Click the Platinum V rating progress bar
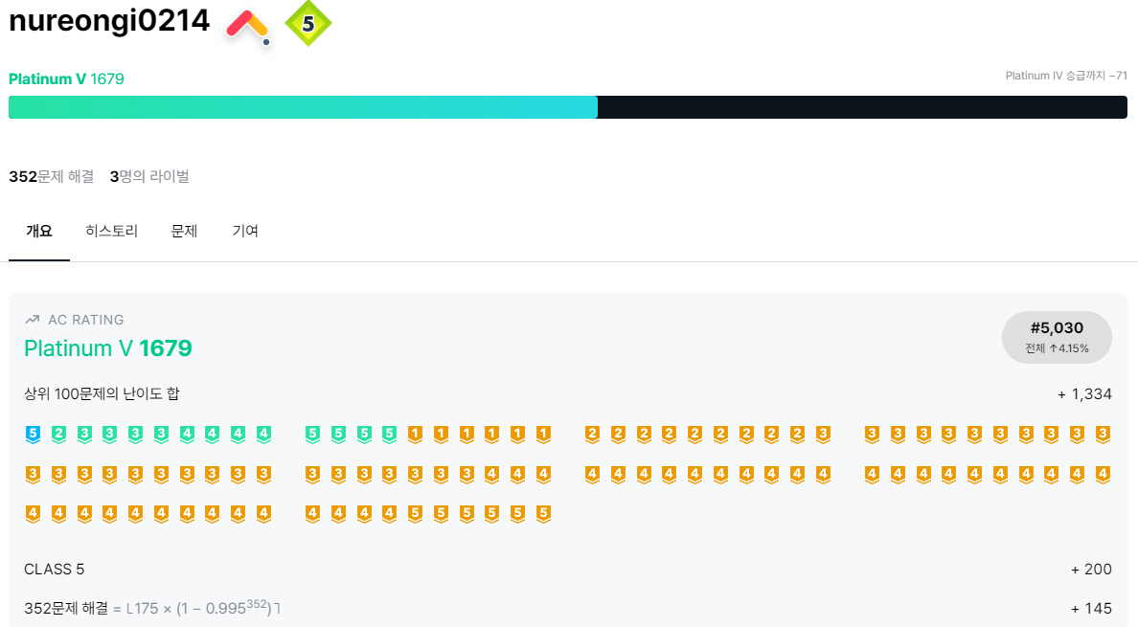The height and width of the screenshot is (627, 1138). 567,107
